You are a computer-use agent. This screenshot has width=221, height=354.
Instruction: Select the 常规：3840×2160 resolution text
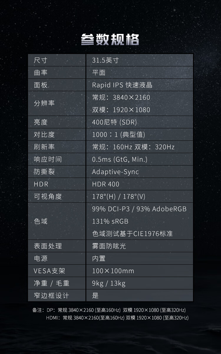121,97
